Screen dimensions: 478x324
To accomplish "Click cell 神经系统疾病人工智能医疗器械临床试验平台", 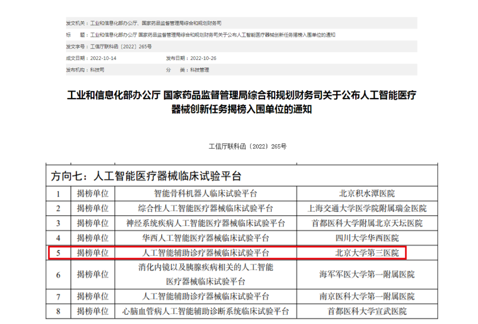I will pos(206,223).
